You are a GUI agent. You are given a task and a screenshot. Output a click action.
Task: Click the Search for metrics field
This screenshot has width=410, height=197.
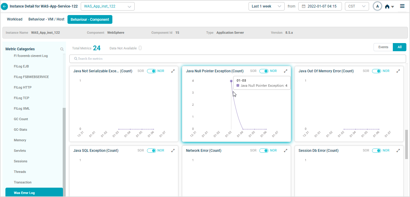[x=237, y=58]
